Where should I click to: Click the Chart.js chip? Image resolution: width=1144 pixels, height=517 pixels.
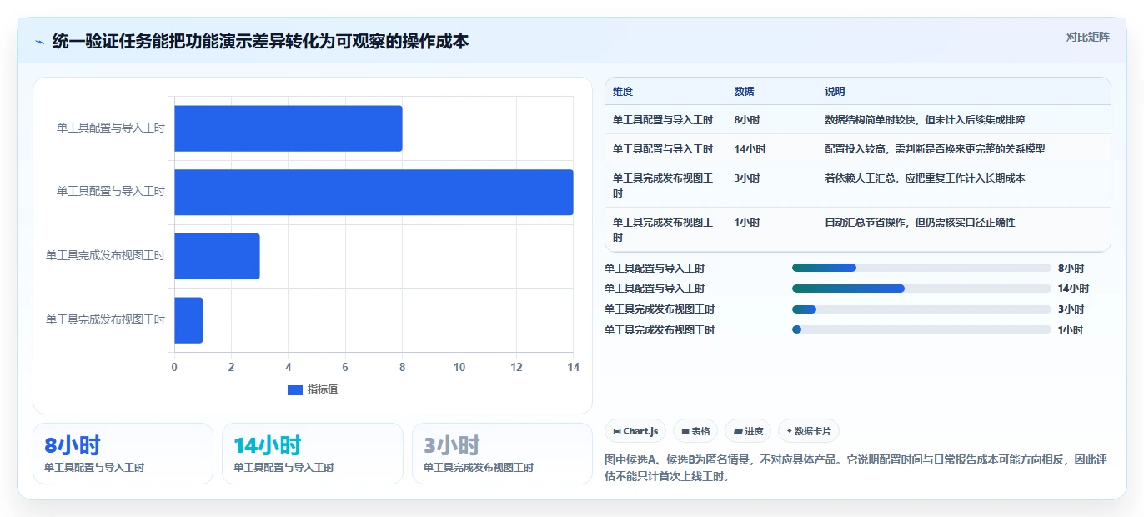(635, 431)
